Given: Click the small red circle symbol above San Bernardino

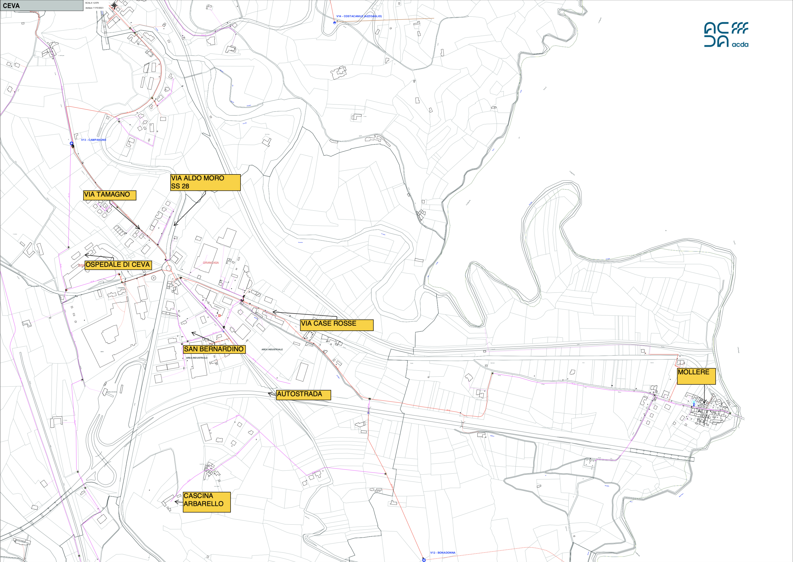Looking at the screenshot, I should (x=219, y=316).
